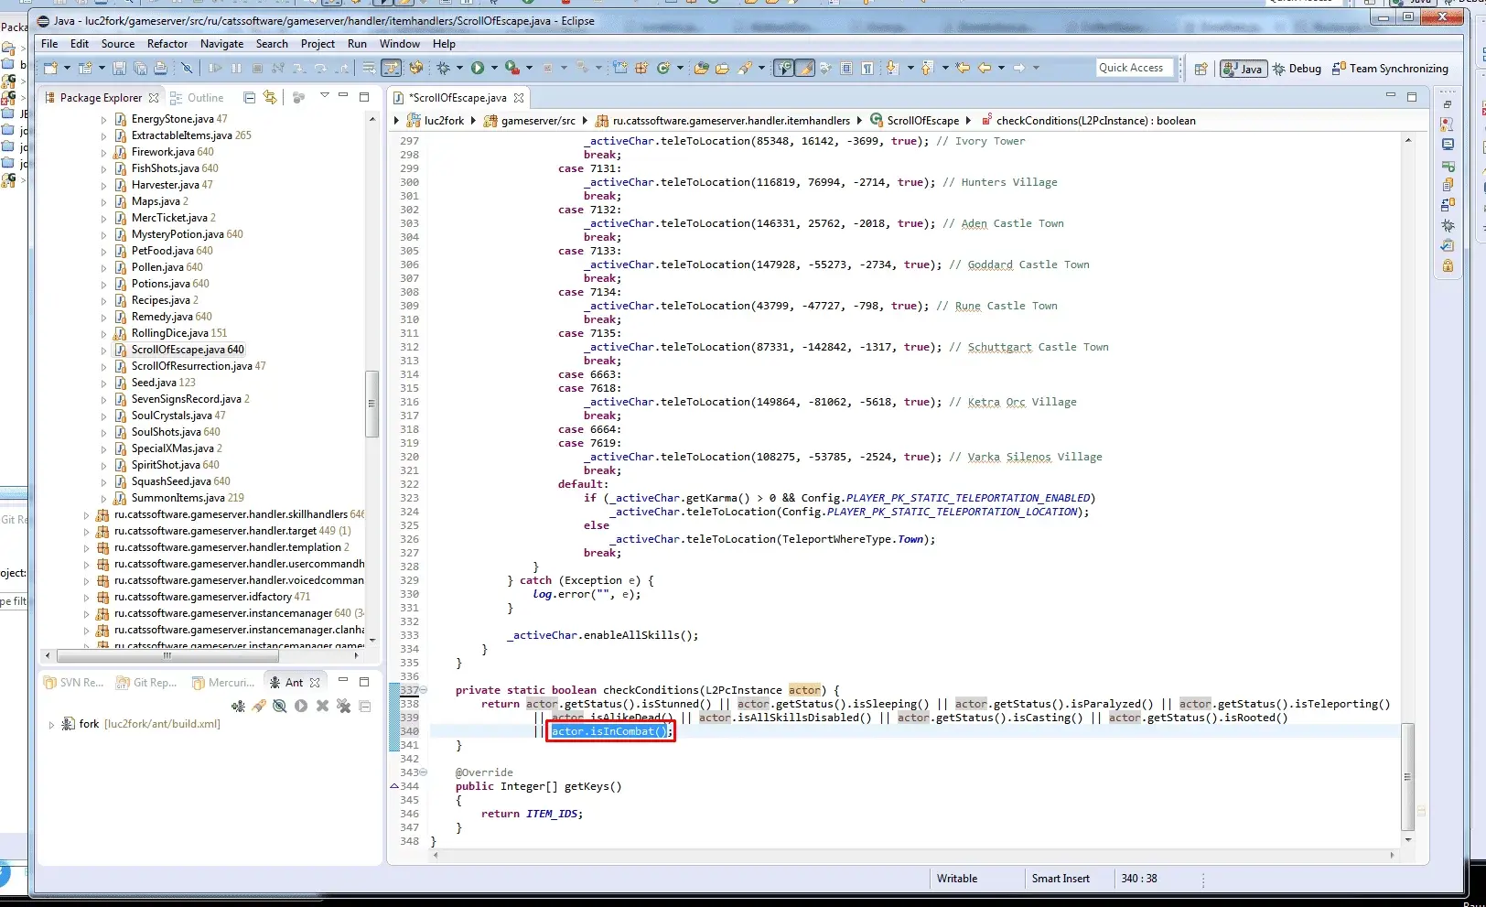Screen dimensions: 1486x907
Task: Open Package Explorer view menu triangle
Action: click(x=324, y=95)
